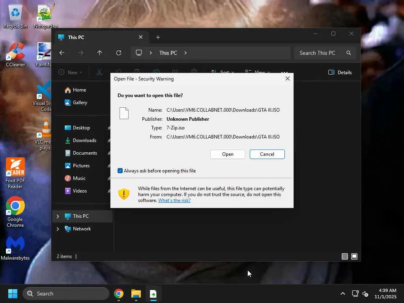Close the Security Warning dialog with X
404x303 pixels.
288,79
